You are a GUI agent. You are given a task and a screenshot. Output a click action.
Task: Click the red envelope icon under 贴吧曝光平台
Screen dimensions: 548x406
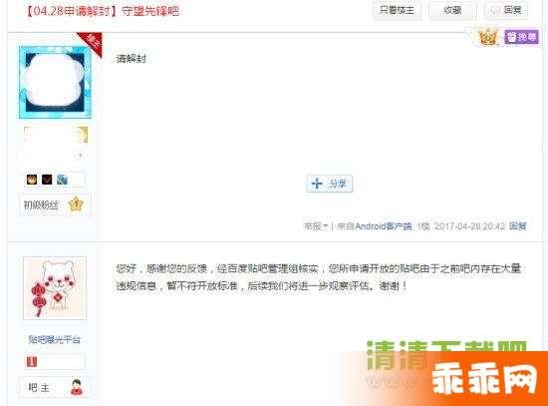[32, 361]
